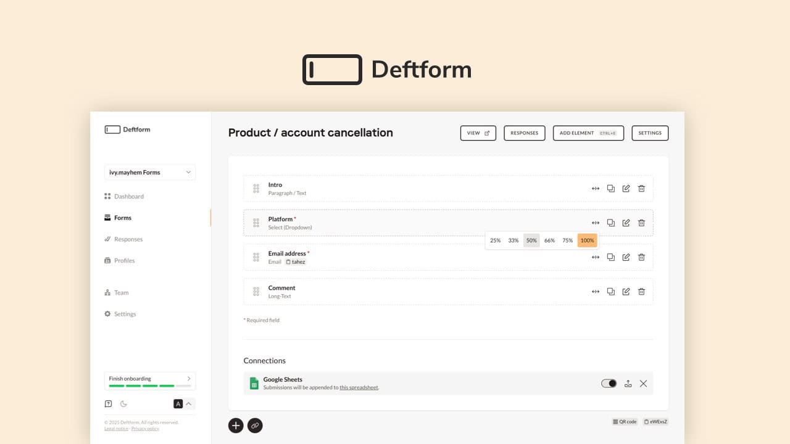Copy the form link using the chain icon
Viewport: 790px width, 444px height.
point(255,425)
